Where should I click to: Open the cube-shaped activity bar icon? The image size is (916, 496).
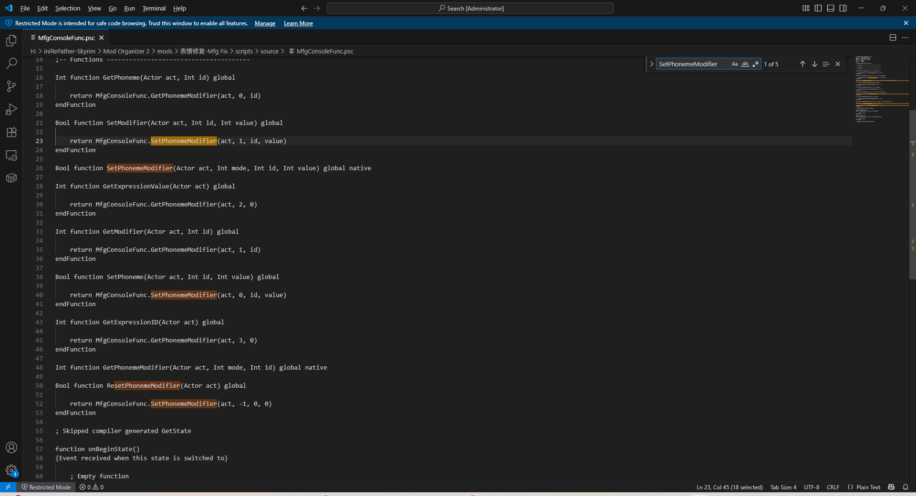pos(11,178)
